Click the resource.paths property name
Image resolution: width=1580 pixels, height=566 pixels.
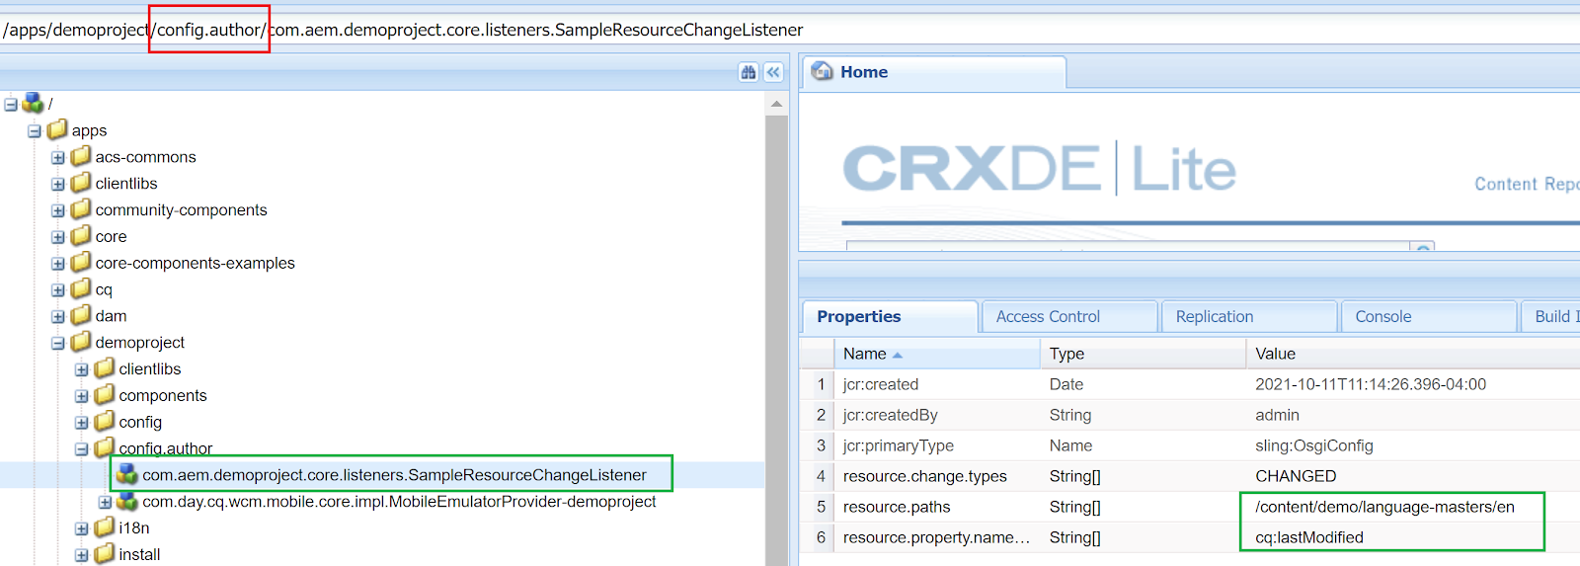tap(897, 507)
